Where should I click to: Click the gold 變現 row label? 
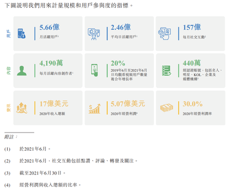click(x=8, y=108)
